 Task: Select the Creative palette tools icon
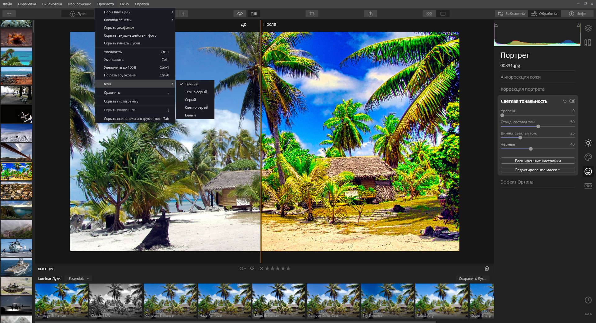click(588, 157)
